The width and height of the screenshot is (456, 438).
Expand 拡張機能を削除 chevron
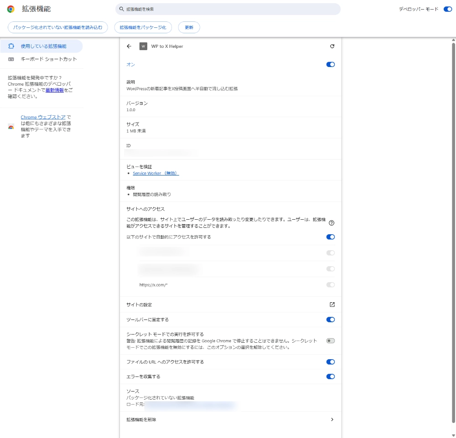coord(332,419)
